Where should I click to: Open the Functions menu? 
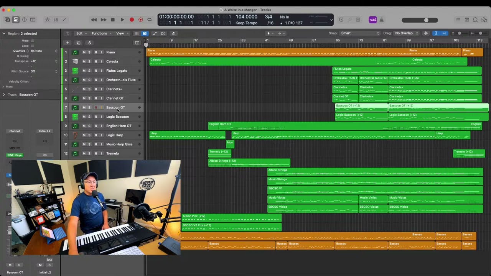click(x=101, y=33)
